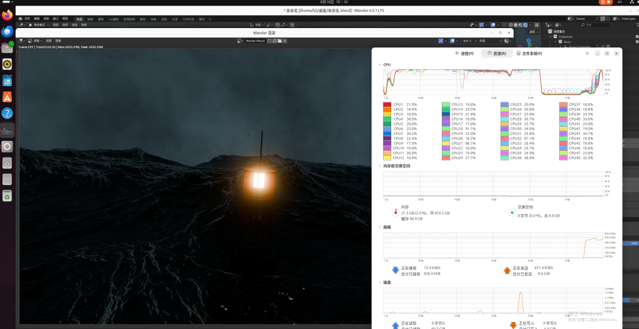Open Thunderbird mail from the dock
The width and height of the screenshot is (639, 329).
(x=7, y=31)
